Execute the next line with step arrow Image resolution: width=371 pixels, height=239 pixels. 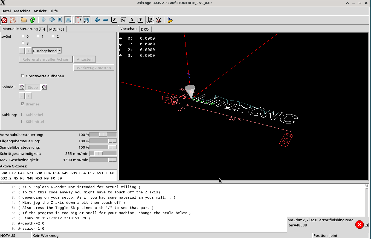click(x=52, y=20)
